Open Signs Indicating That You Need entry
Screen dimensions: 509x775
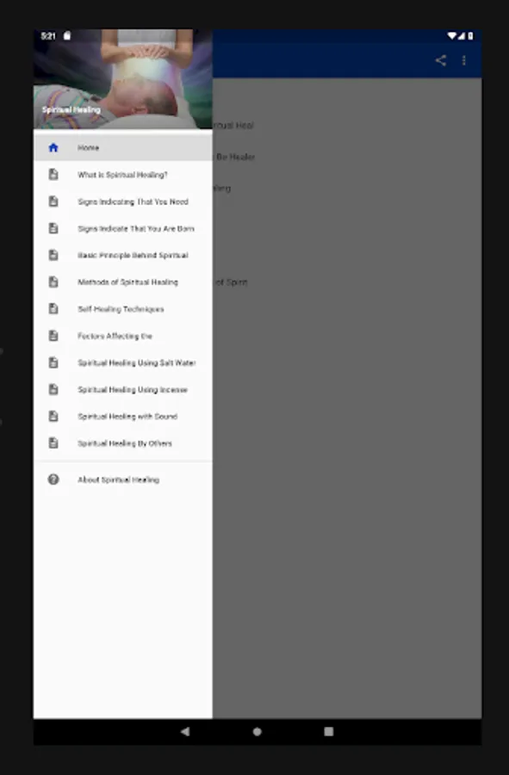[x=123, y=201]
